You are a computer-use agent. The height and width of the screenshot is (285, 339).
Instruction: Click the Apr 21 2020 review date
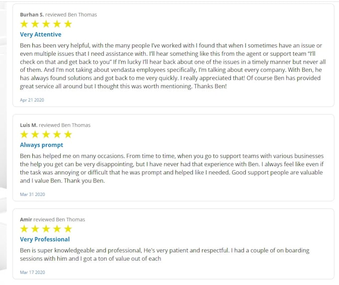coord(32,100)
